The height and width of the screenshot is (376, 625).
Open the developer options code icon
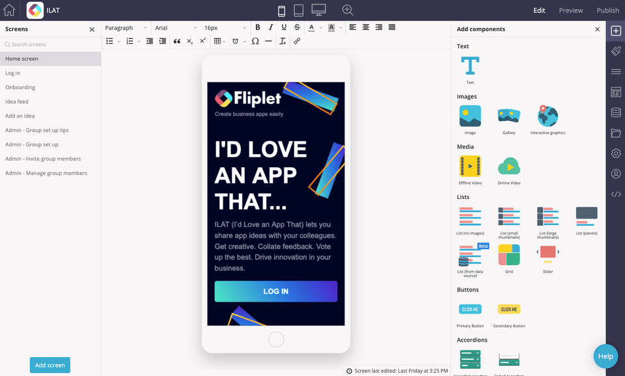coord(615,194)
